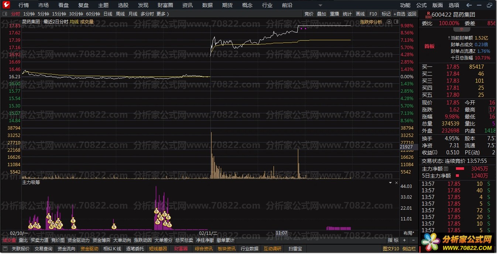Toggle the 侧边栏 sidebar button
The image size is (498, 254).
click(x=409, y=249)
